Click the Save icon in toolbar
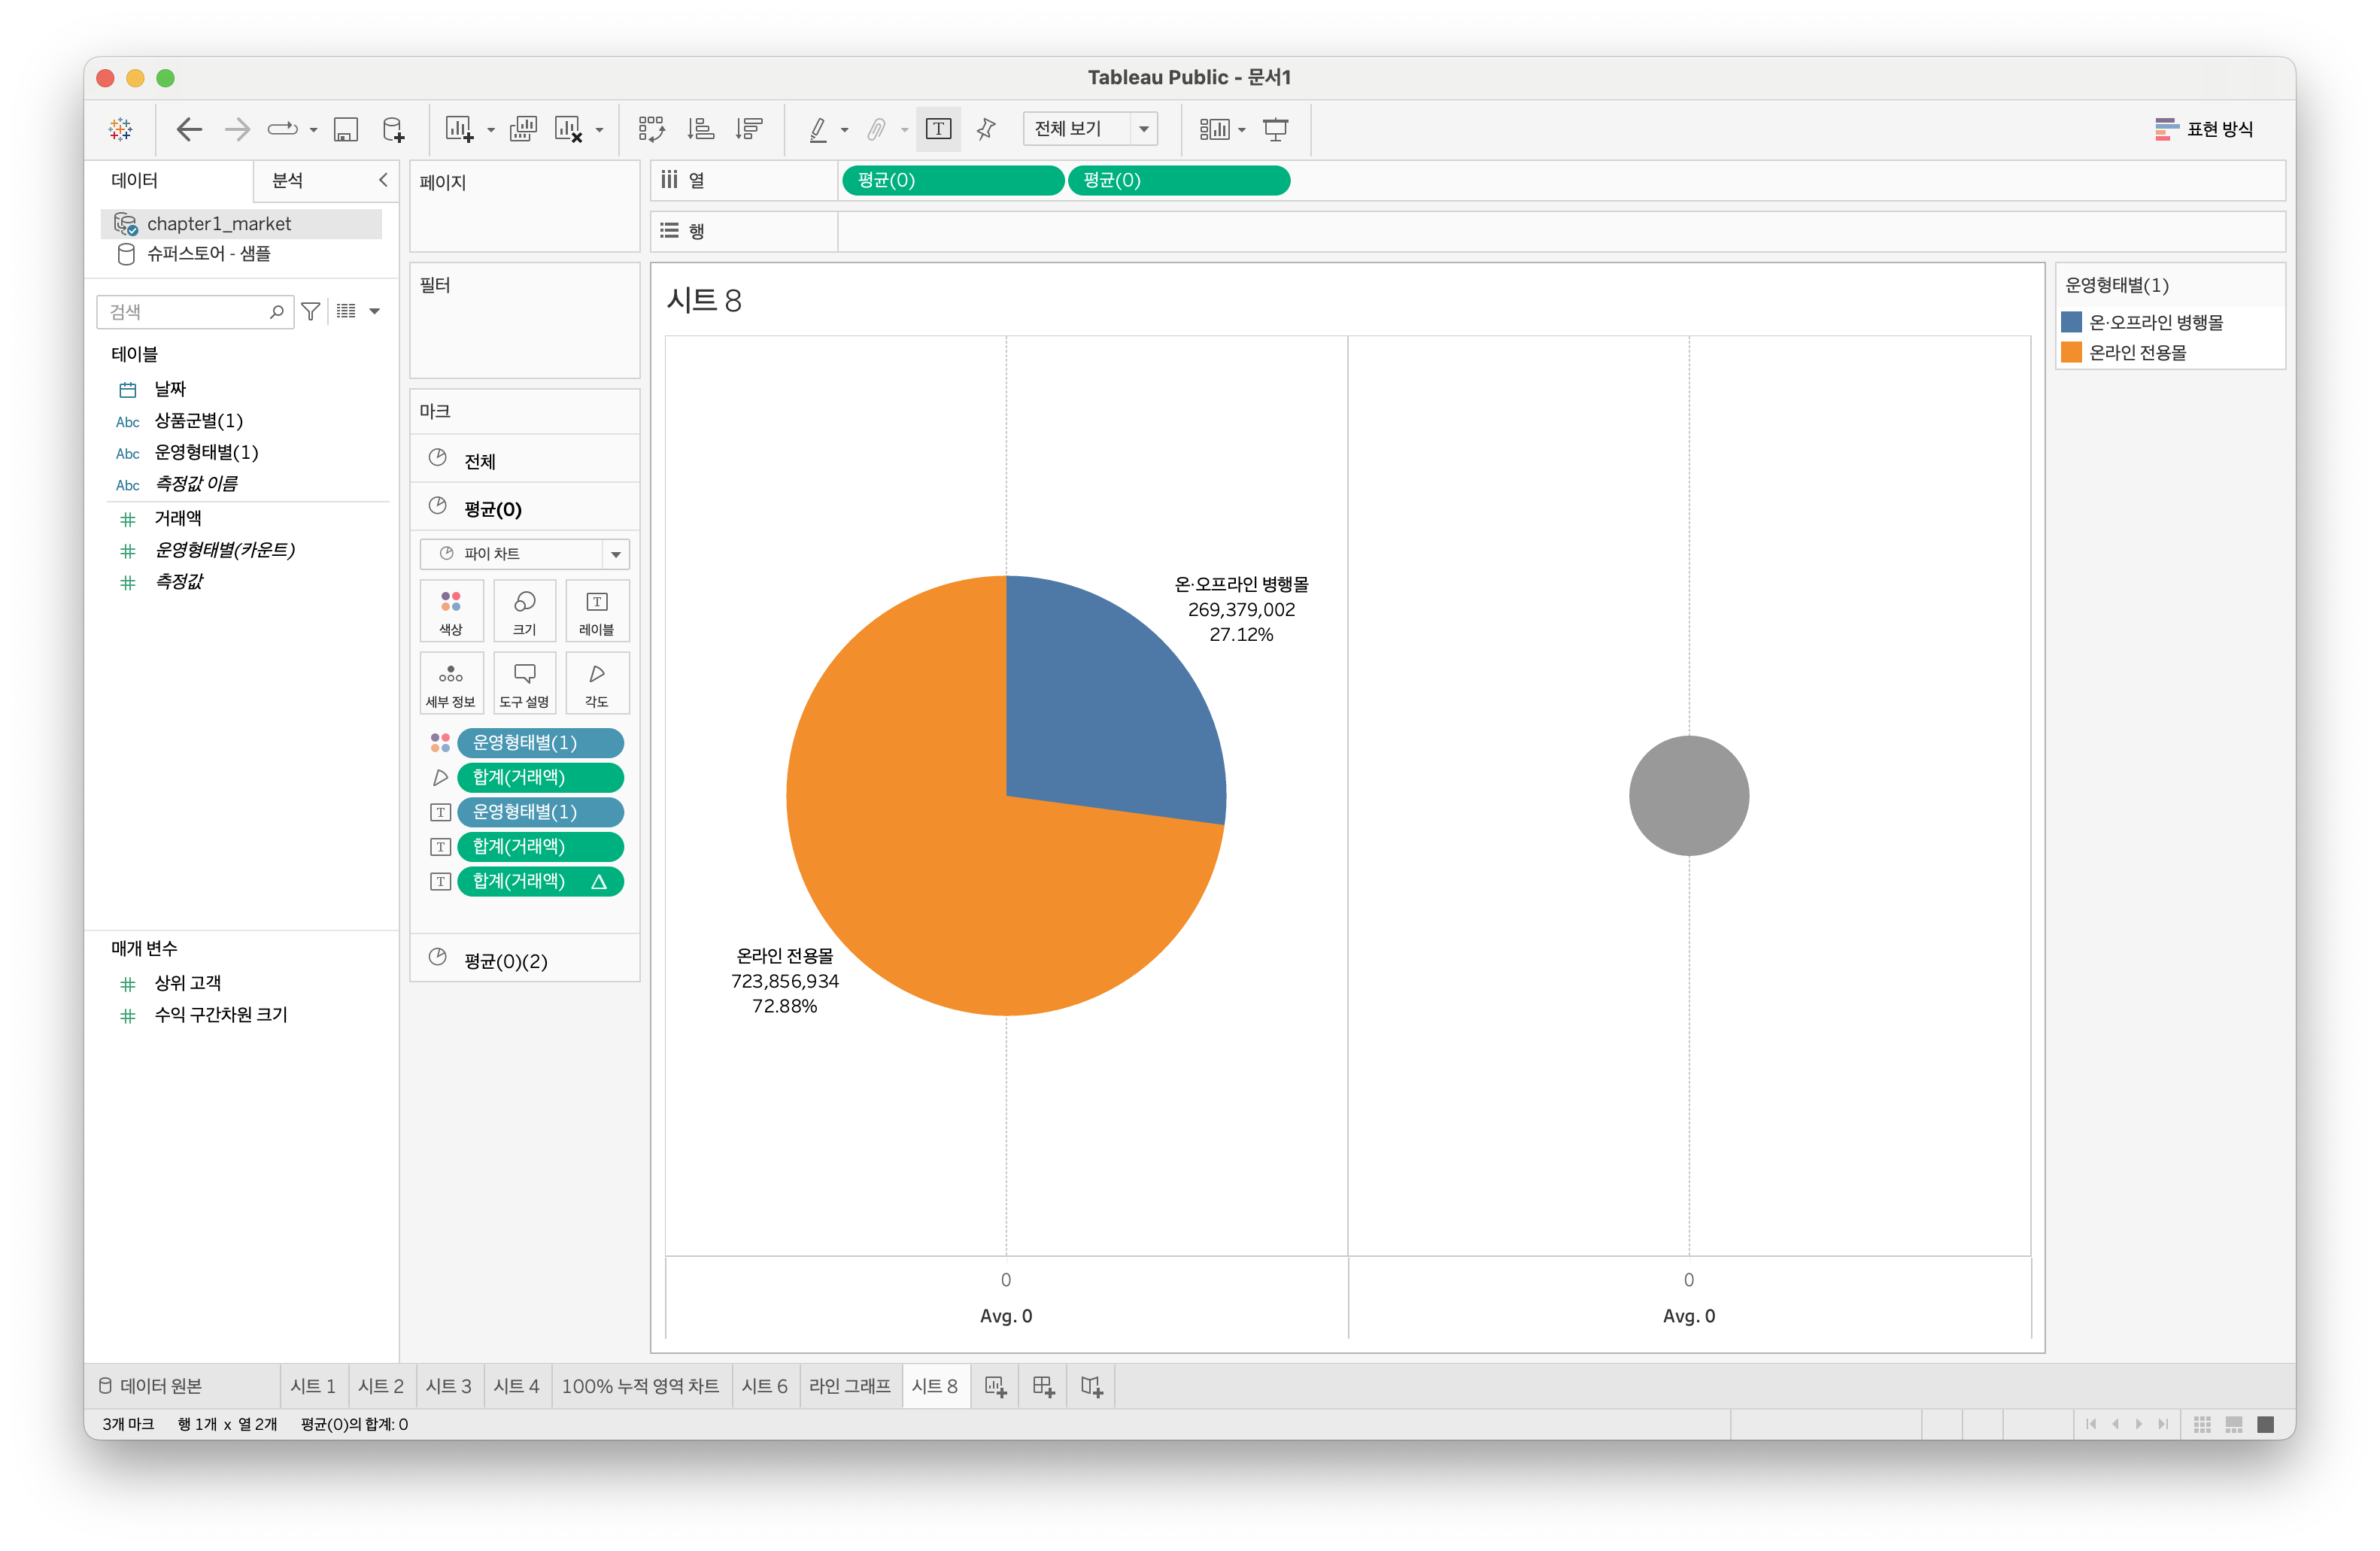2380x1551 pixels. coord(346,129)
